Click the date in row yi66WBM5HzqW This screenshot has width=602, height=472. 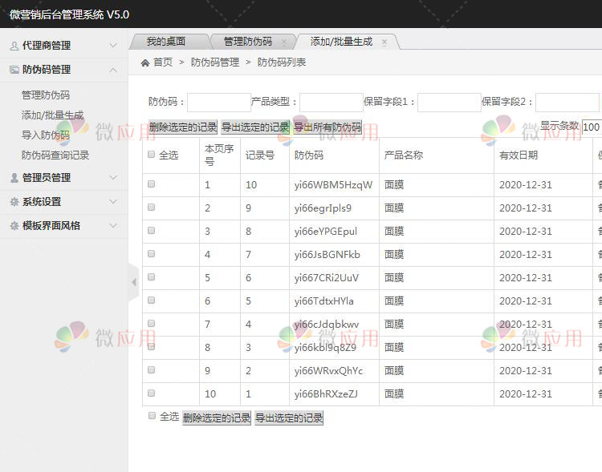tap(526, 185)
